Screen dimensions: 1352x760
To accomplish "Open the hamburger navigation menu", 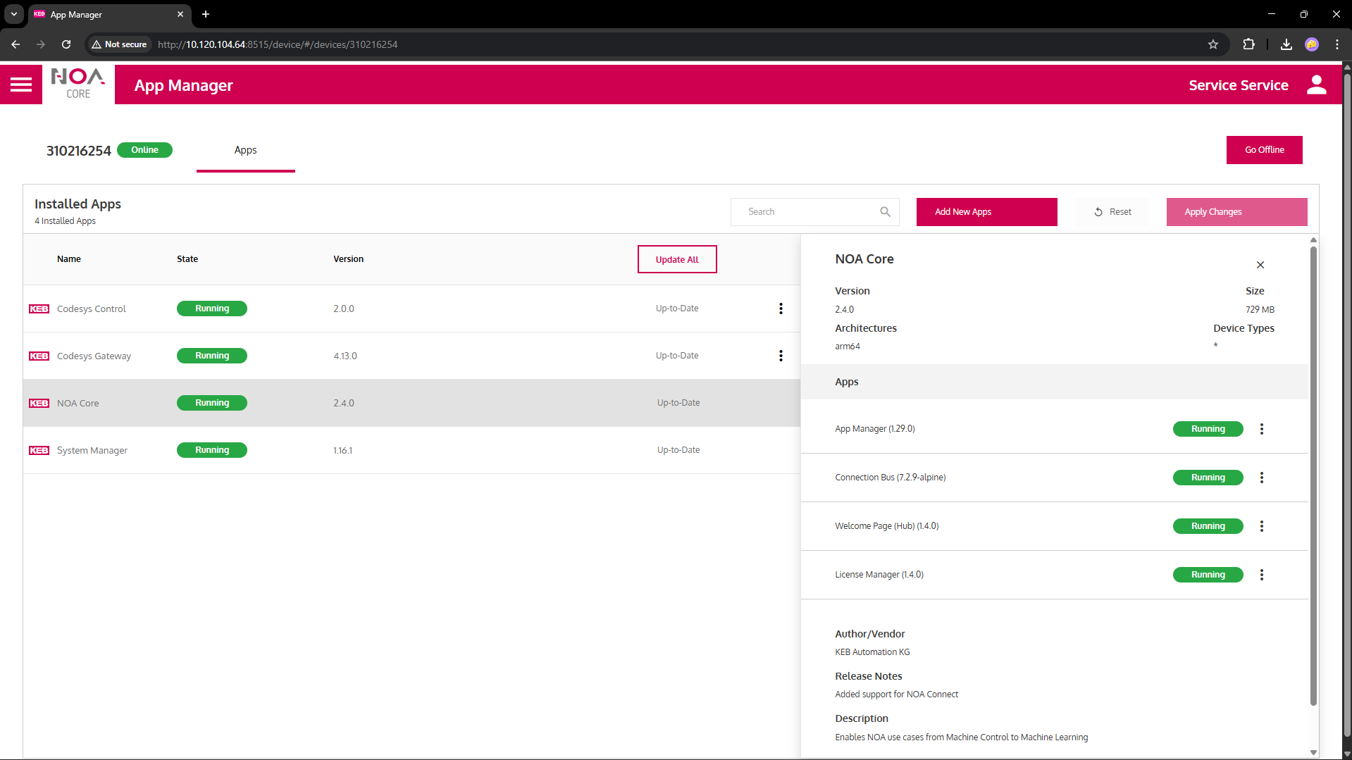I will tap(21, 85).
